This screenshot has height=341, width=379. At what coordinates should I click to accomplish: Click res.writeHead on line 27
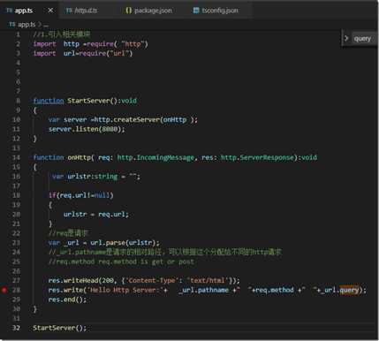coord(73,280)
